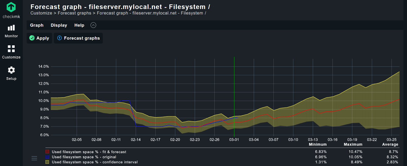This screenshot has height=166, width=407.
Task: Click the blue original series swatch
Action: pyautogui.click(x=47, y=157)
